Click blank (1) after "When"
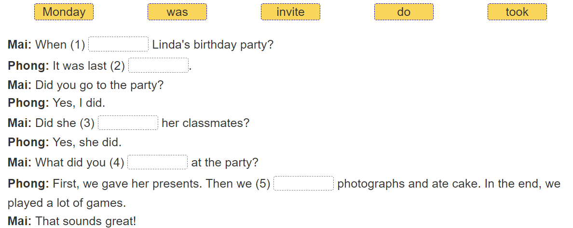The height and width of the screenshot is (228, 573). point(119,44)
